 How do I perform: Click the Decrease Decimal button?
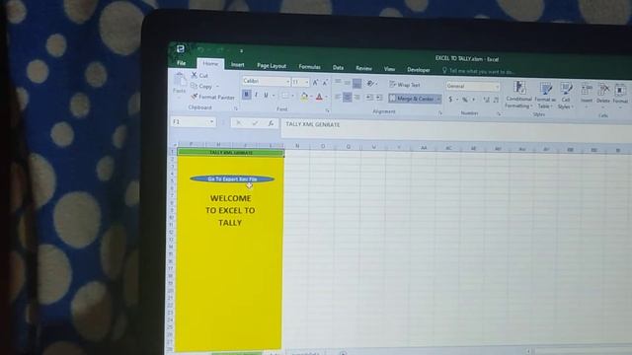(496, 101)
